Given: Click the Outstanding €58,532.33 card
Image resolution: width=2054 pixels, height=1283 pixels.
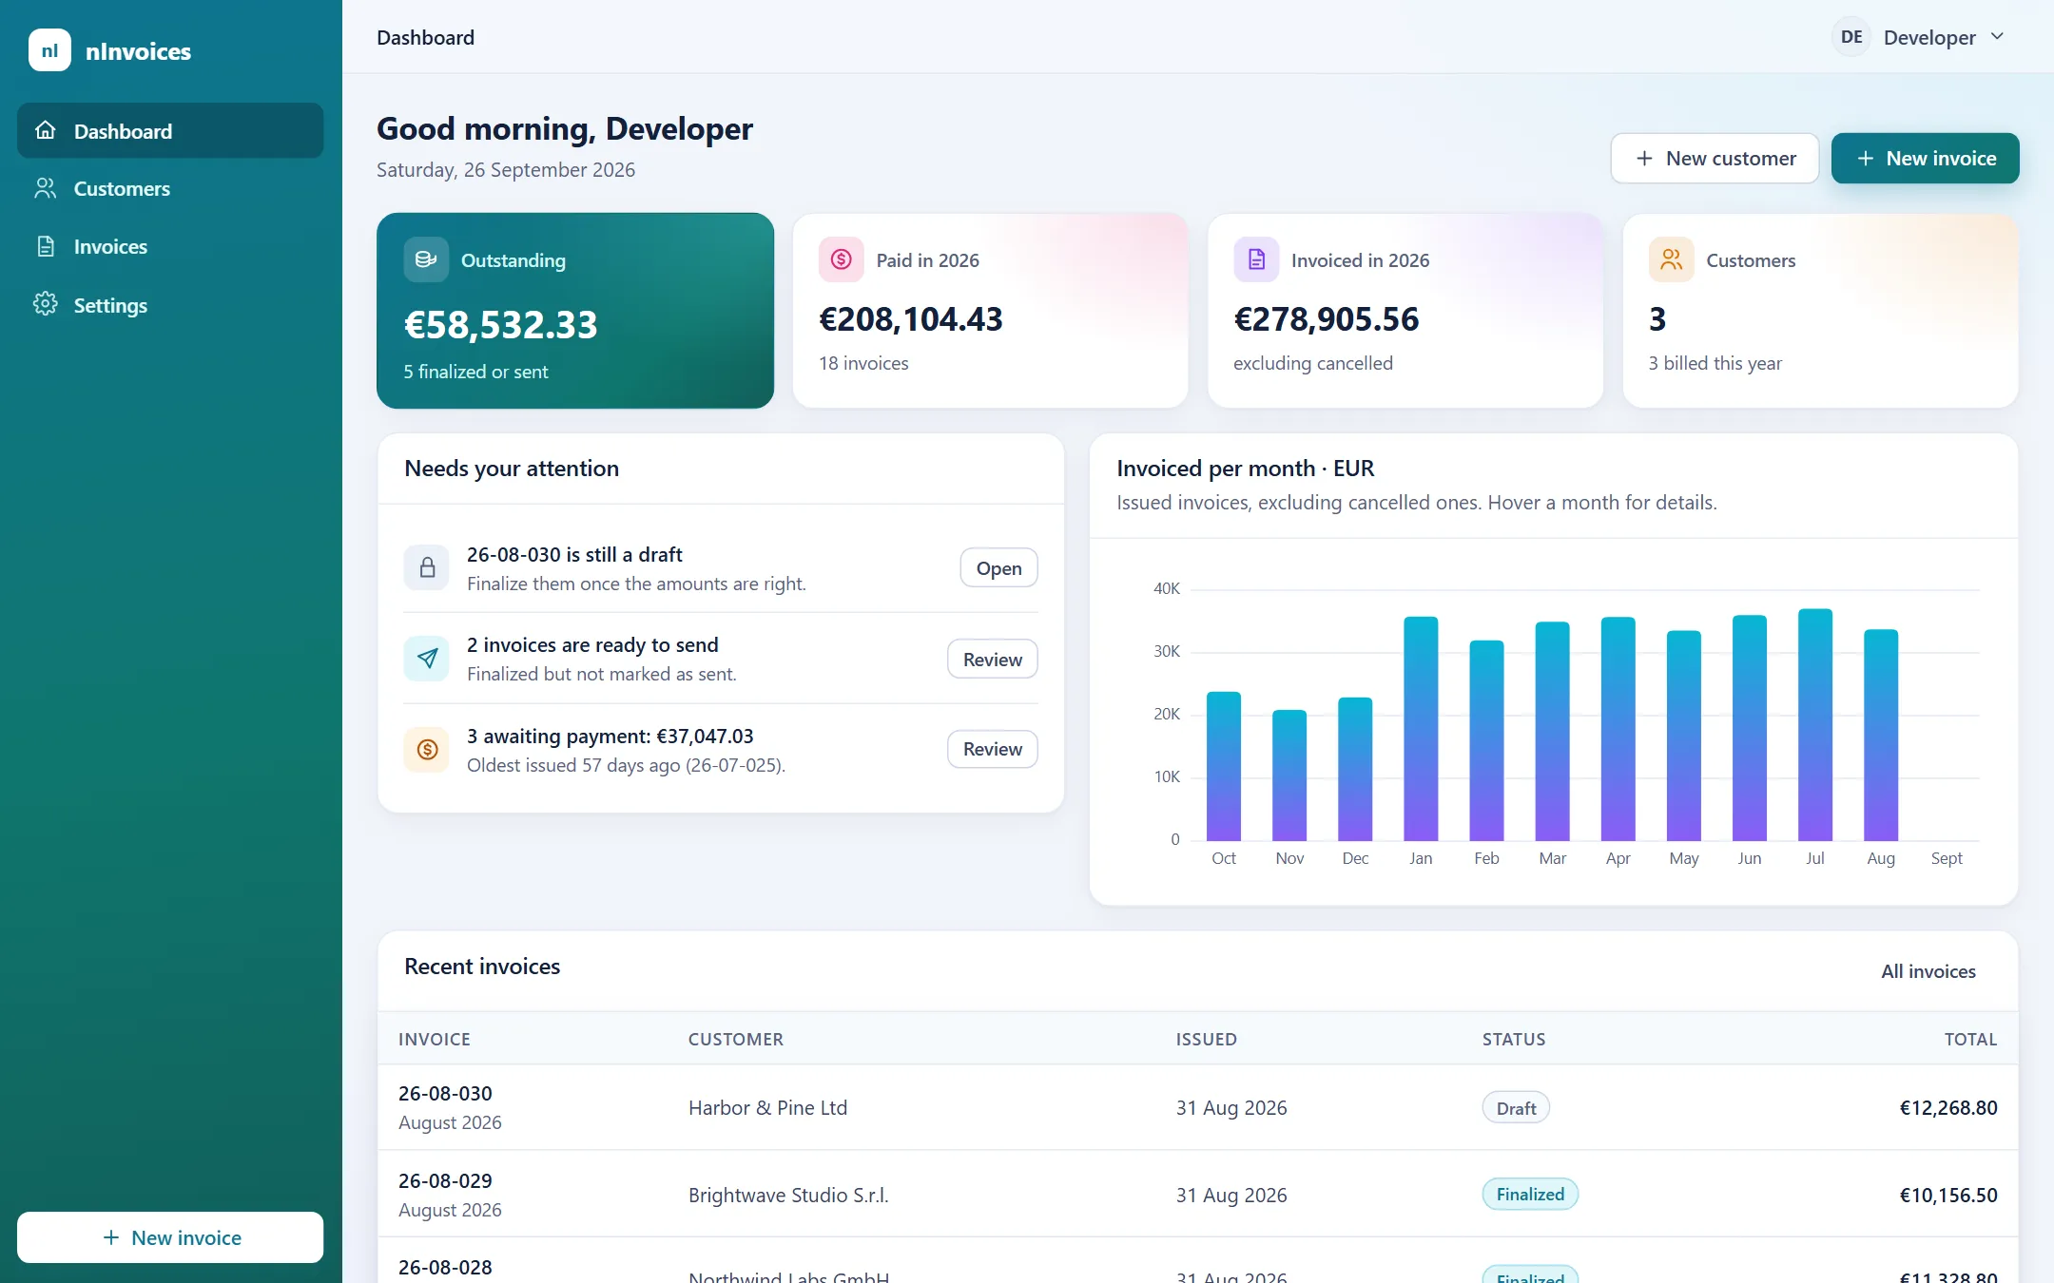Looking at the screenshot, I should 575,311.
